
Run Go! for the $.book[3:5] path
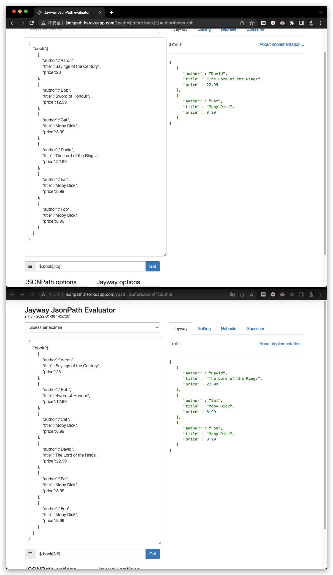pos(153,266)
